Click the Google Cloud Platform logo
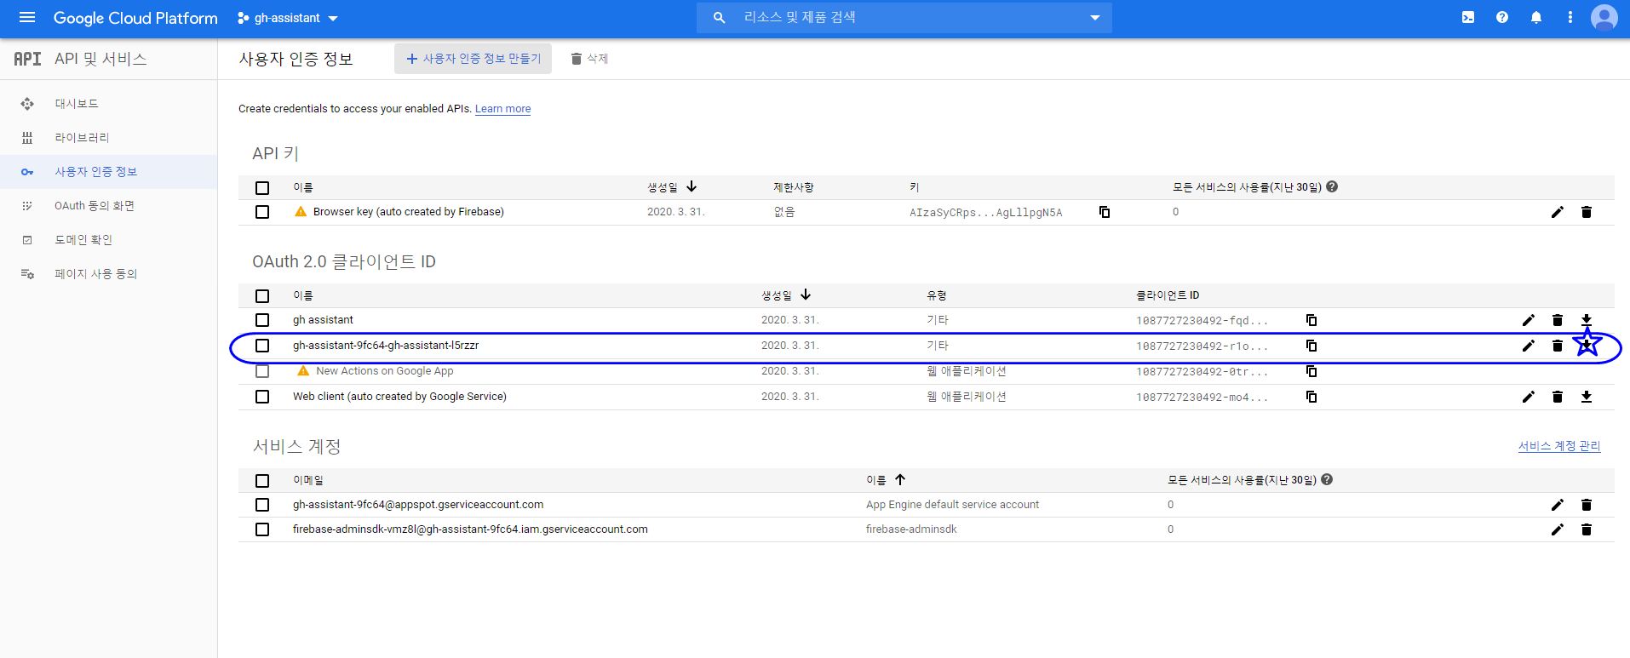 (x=135, y=18)
